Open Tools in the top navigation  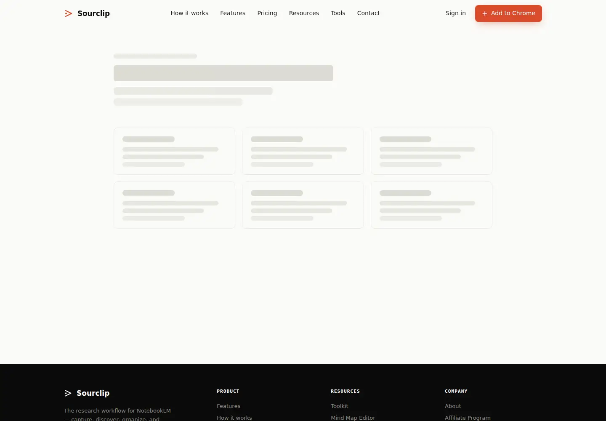pos(338,13)
